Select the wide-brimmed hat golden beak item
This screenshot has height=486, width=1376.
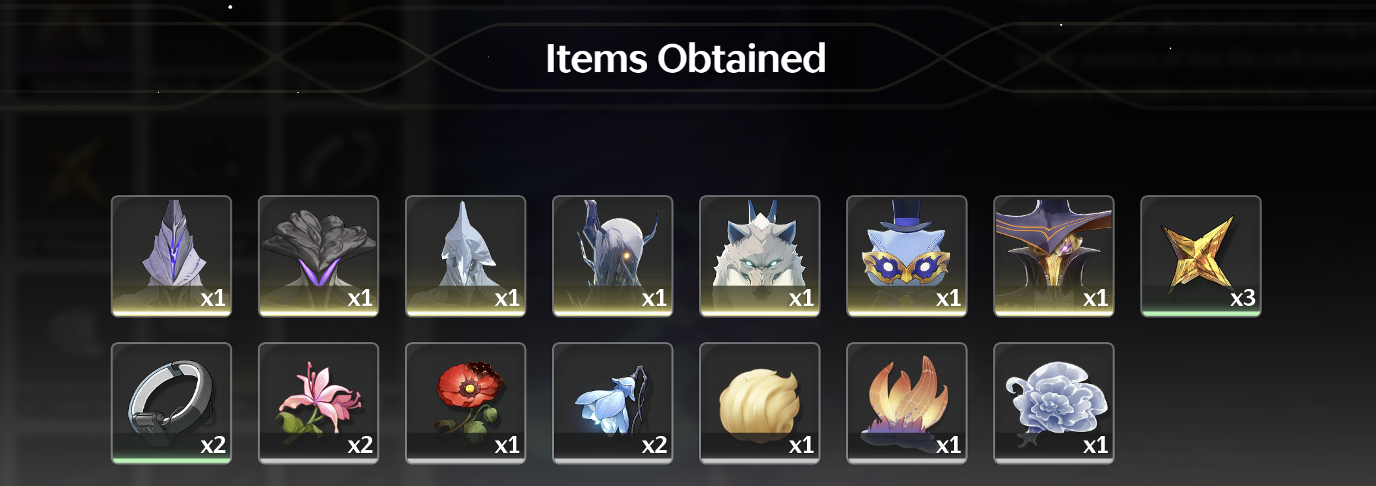click(x=1054, y=256)
